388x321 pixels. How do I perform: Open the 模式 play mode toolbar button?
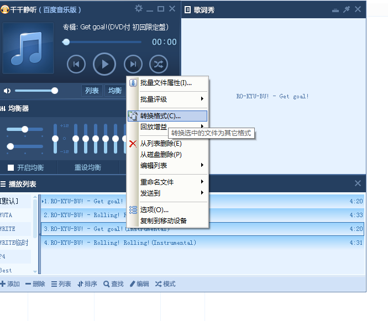(165, 284)
